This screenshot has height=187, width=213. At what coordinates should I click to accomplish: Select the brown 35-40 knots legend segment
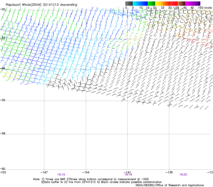pos(181,3)
